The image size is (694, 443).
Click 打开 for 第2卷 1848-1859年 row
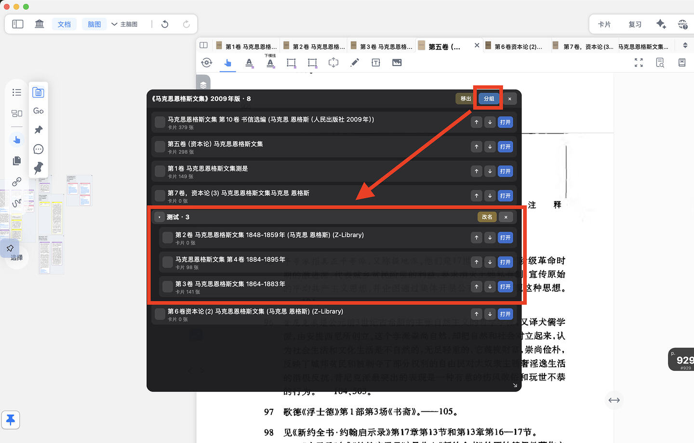(x=505, y=238)
